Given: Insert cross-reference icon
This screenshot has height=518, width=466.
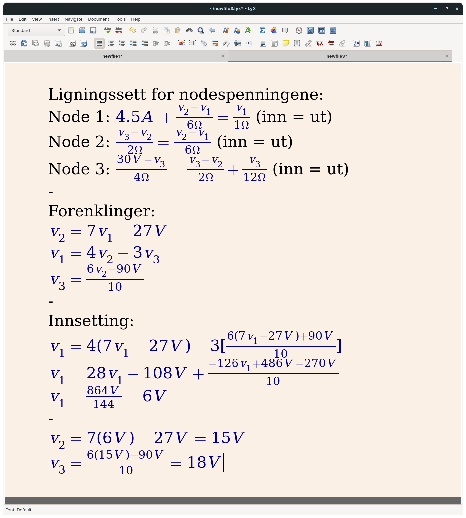Looking at the screenshot, I should (215, 43).
